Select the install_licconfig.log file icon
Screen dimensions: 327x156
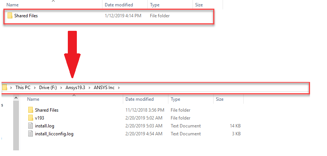(x=31, y=133)
